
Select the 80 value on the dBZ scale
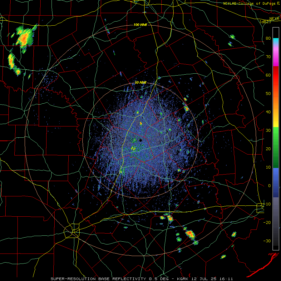(268, 38)
